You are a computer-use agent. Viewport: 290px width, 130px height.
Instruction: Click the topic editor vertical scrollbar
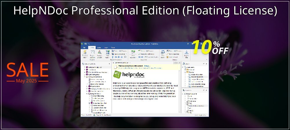coord(179,91)
